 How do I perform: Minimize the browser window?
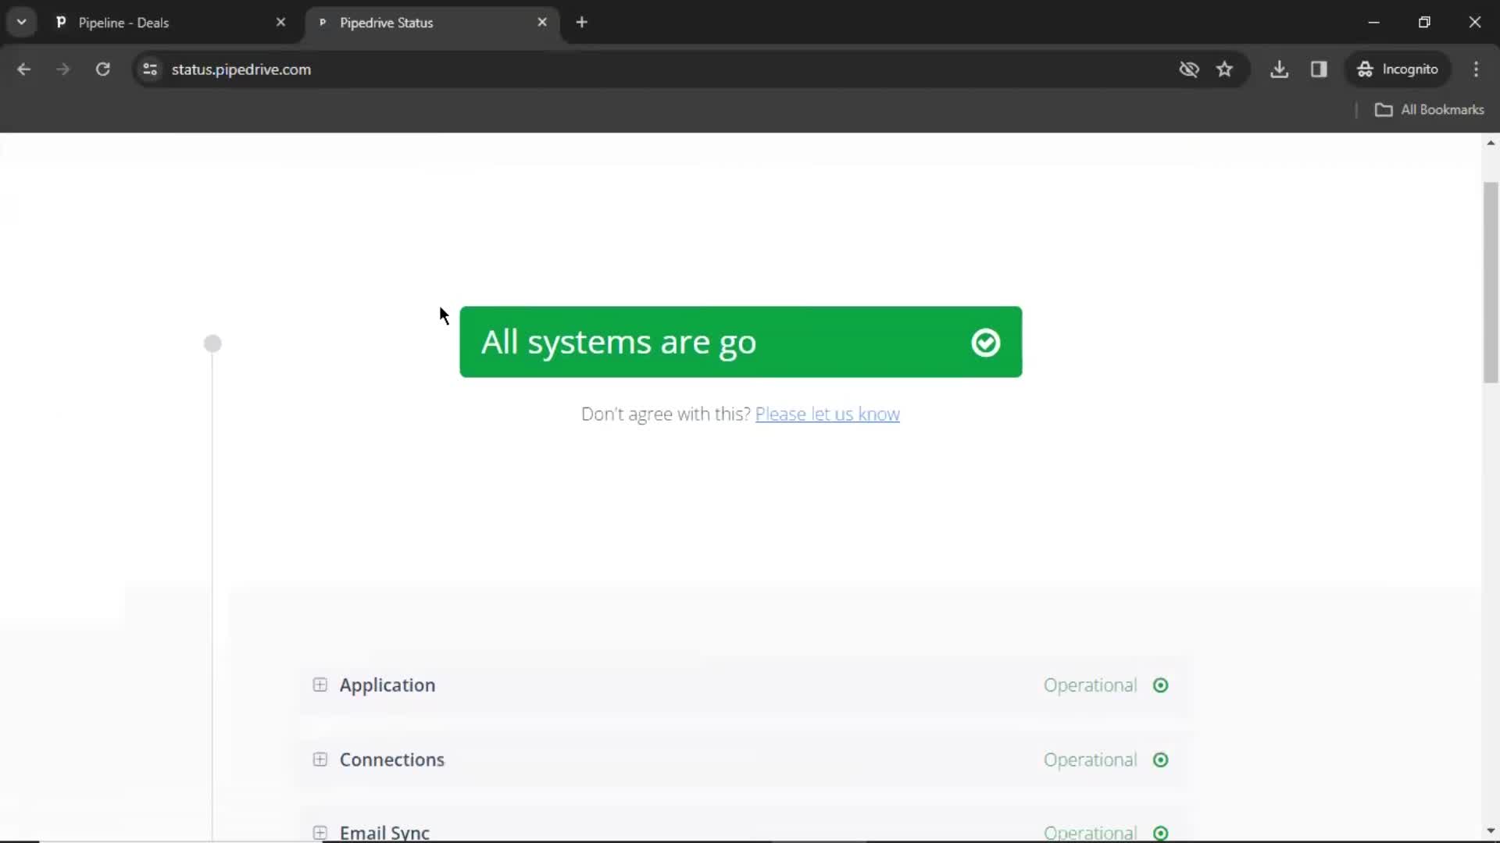1374,23
